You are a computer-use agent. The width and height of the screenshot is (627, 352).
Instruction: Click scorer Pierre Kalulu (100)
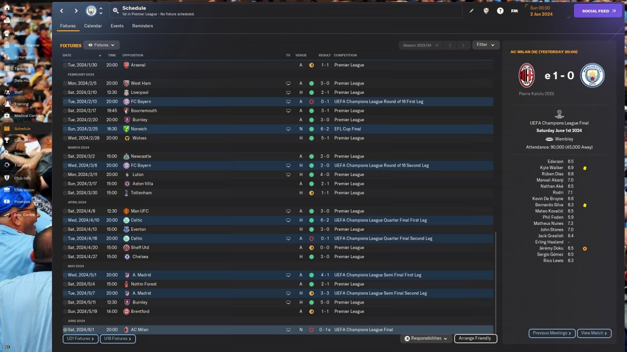coord(536,93)
